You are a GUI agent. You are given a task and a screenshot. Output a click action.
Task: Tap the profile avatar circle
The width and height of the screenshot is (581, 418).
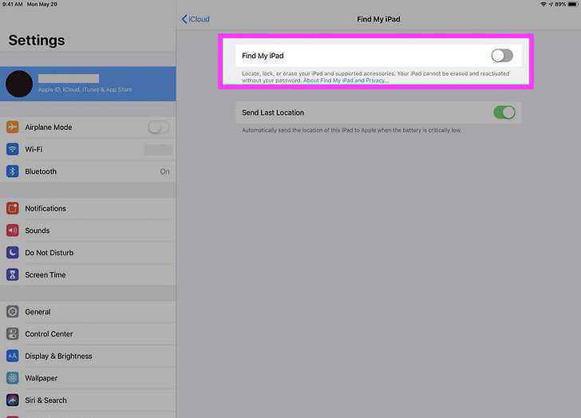pos(19,84)
